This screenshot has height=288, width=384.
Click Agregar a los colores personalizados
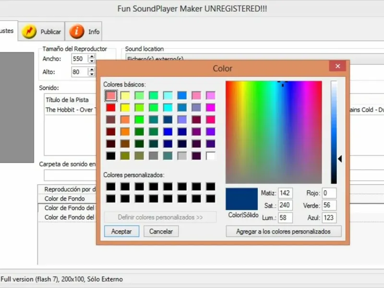click(x=284, y=231)
